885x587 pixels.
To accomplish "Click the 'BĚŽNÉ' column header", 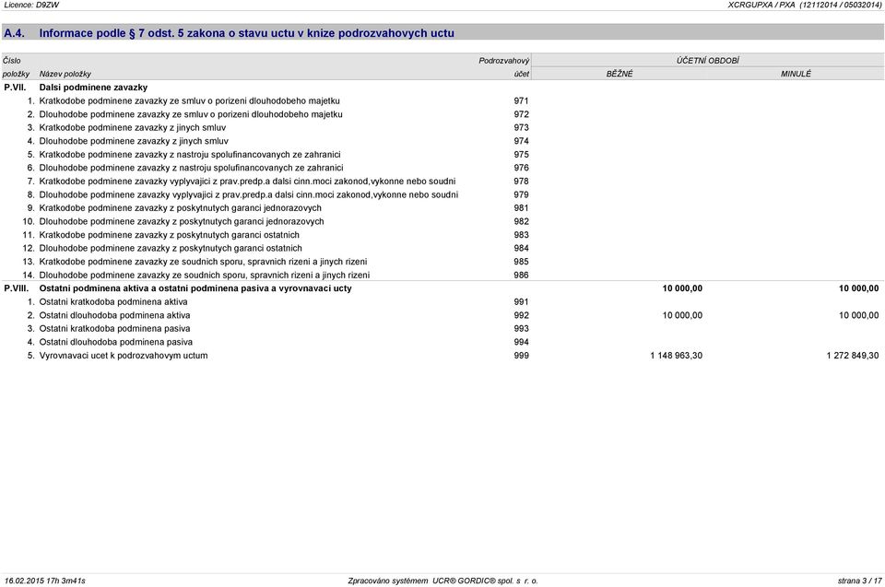I will (x=619, y=74).
